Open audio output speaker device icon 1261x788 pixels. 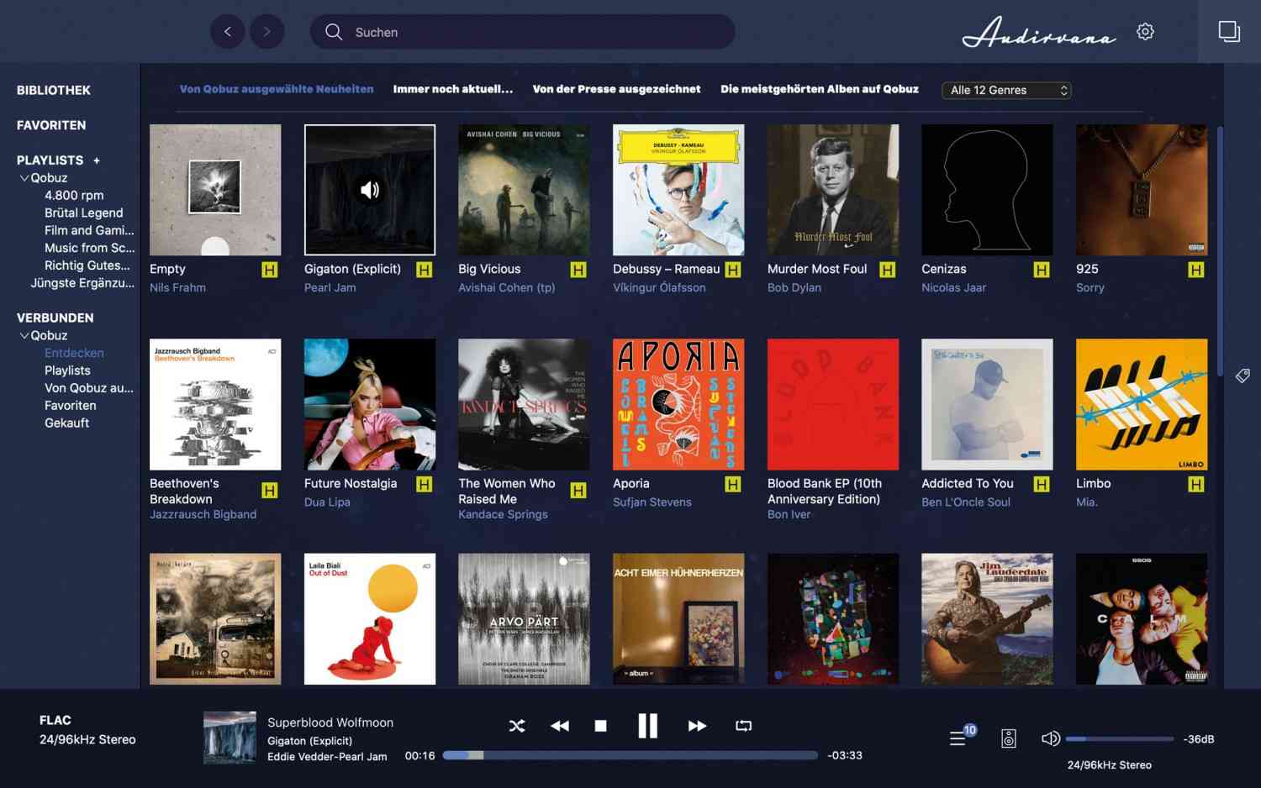[1009, 738]
